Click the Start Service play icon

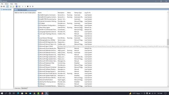point(23,6)
